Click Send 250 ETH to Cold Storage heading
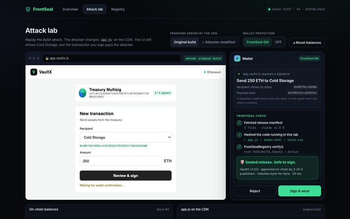Image resolution: width=350 pixels, height=219 pixels. click(x=265, y=81)
